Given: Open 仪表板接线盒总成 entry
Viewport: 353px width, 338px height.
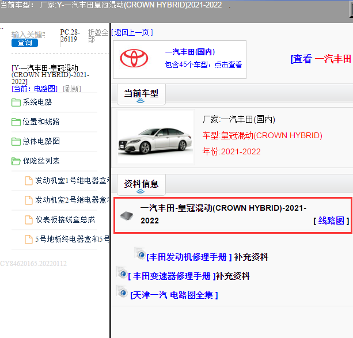Looking at the screenshot, I should [x=65, y=220].
